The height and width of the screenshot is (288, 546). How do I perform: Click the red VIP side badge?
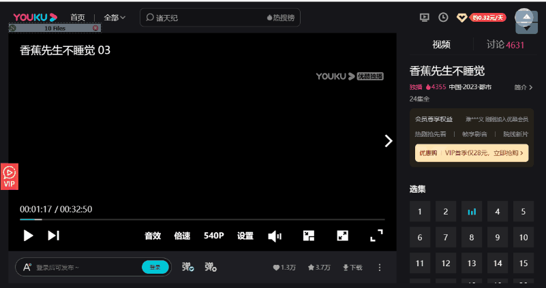[10, 176]
